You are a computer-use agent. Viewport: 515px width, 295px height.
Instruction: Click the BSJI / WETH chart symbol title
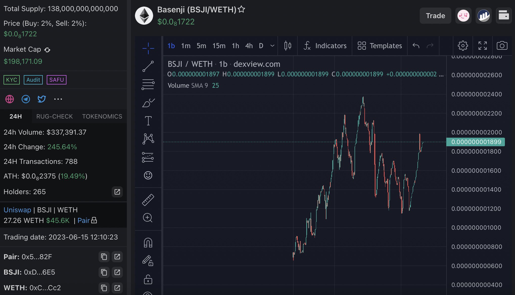190,64
